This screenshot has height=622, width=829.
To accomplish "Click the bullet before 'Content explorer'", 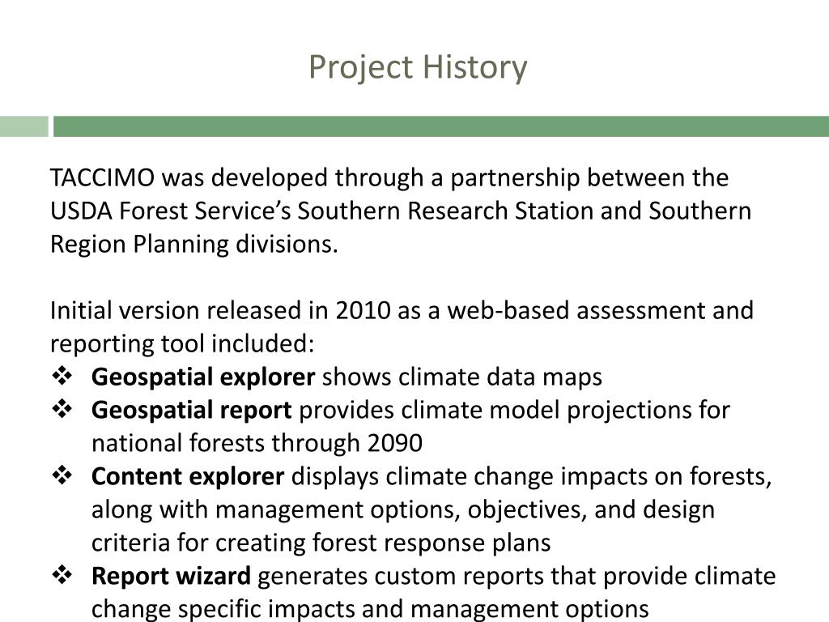I will pos(62,475).
